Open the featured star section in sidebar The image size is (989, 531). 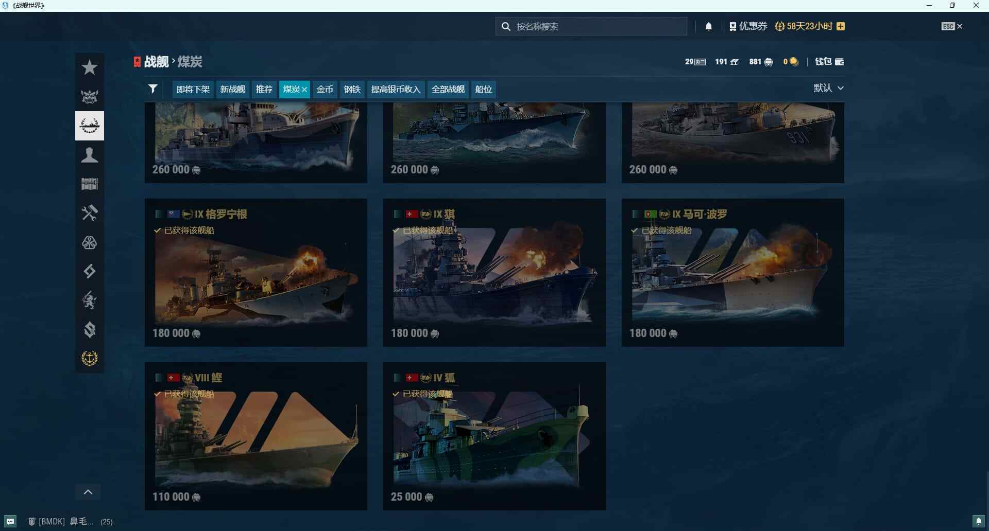tap(90, 67)
